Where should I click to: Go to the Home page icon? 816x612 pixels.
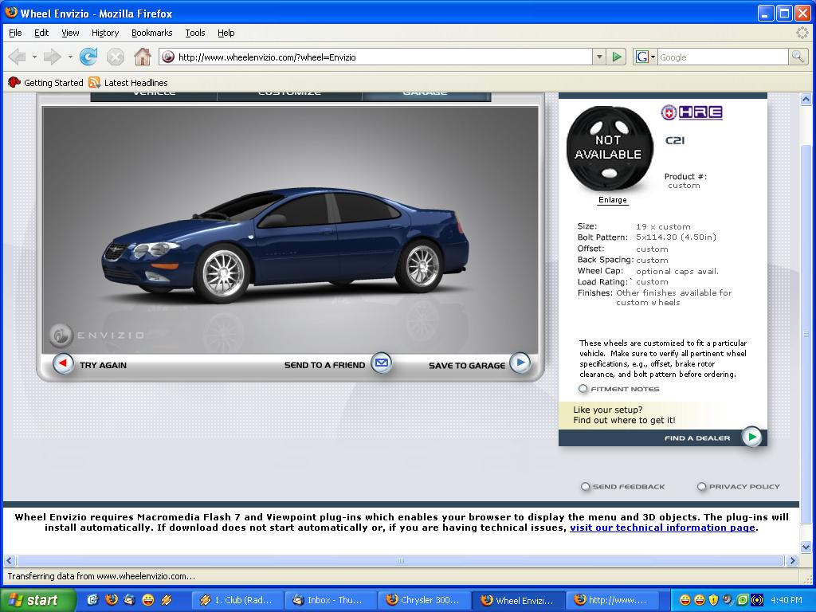point(142,57)
